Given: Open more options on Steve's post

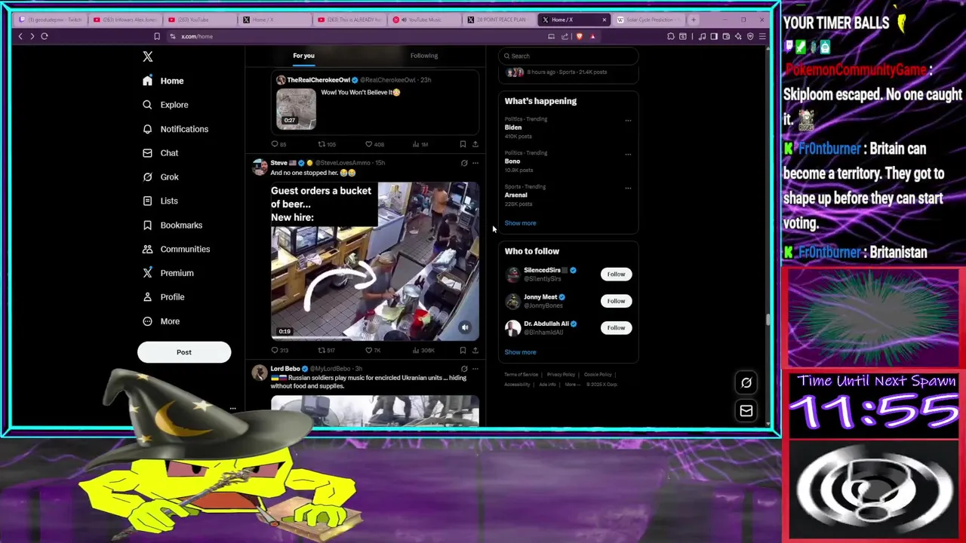Looking at the screenshot, I should 475,163.
